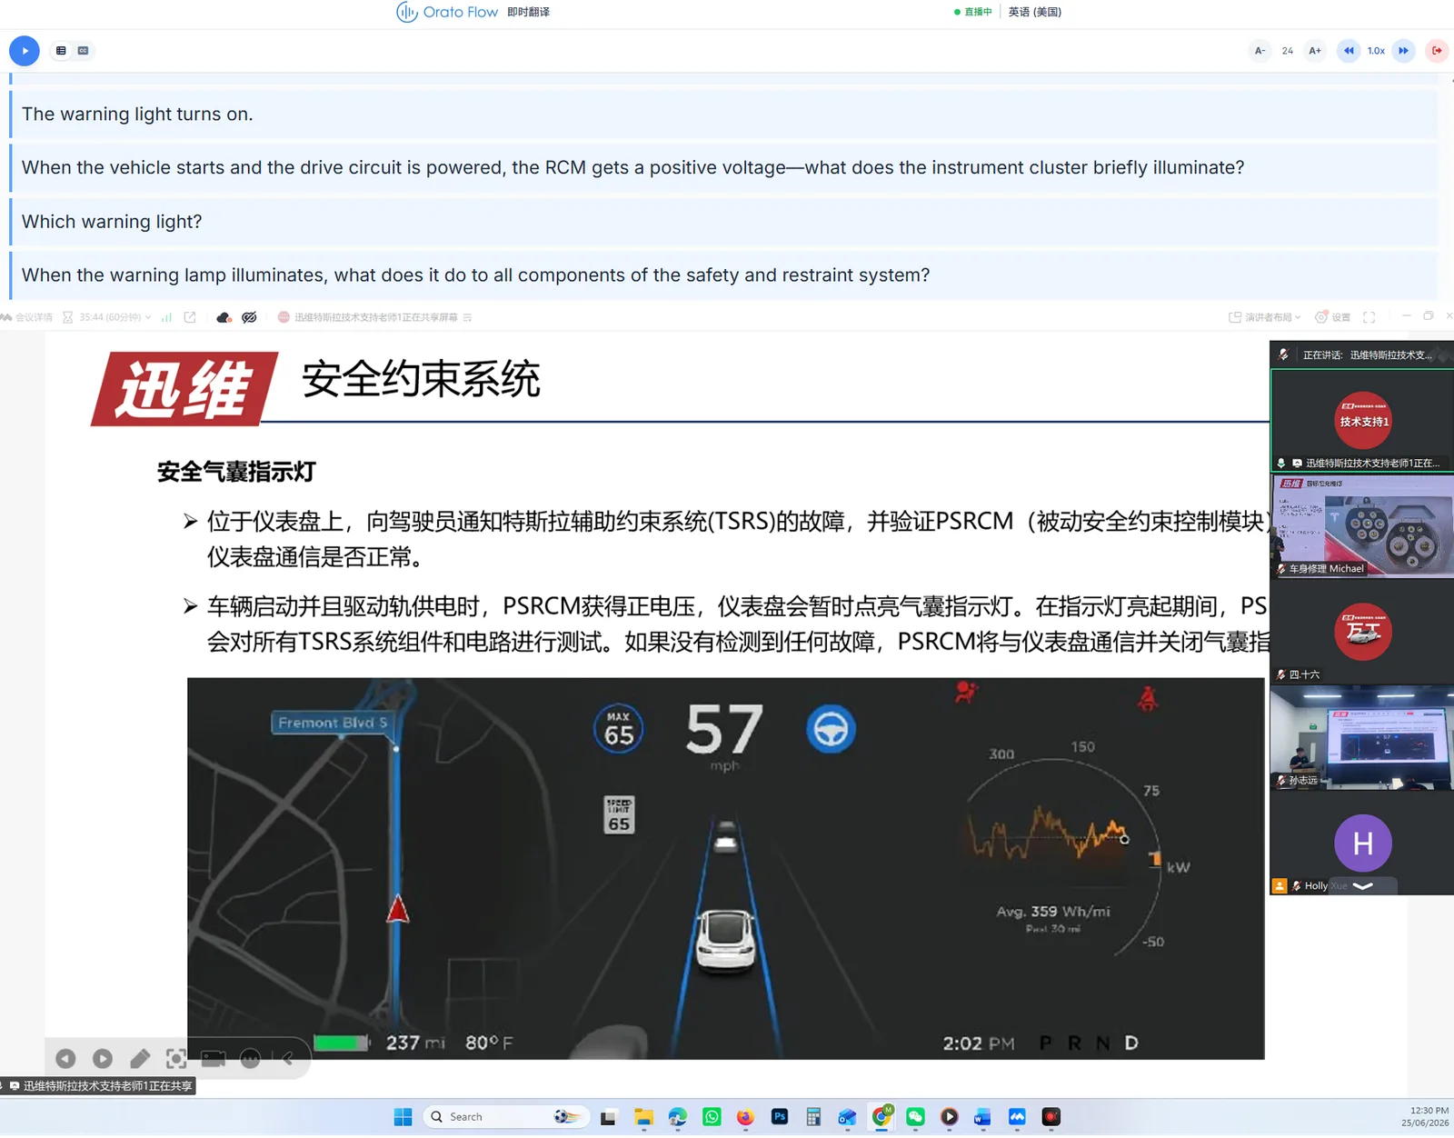Open Photoshop from the taskbar

click(780, 1117)
